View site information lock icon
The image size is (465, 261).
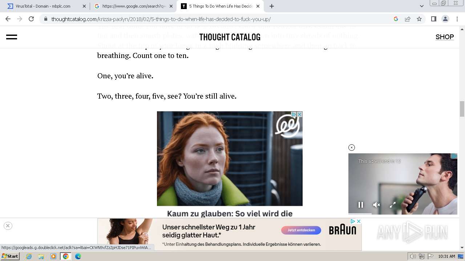point(45,19)
